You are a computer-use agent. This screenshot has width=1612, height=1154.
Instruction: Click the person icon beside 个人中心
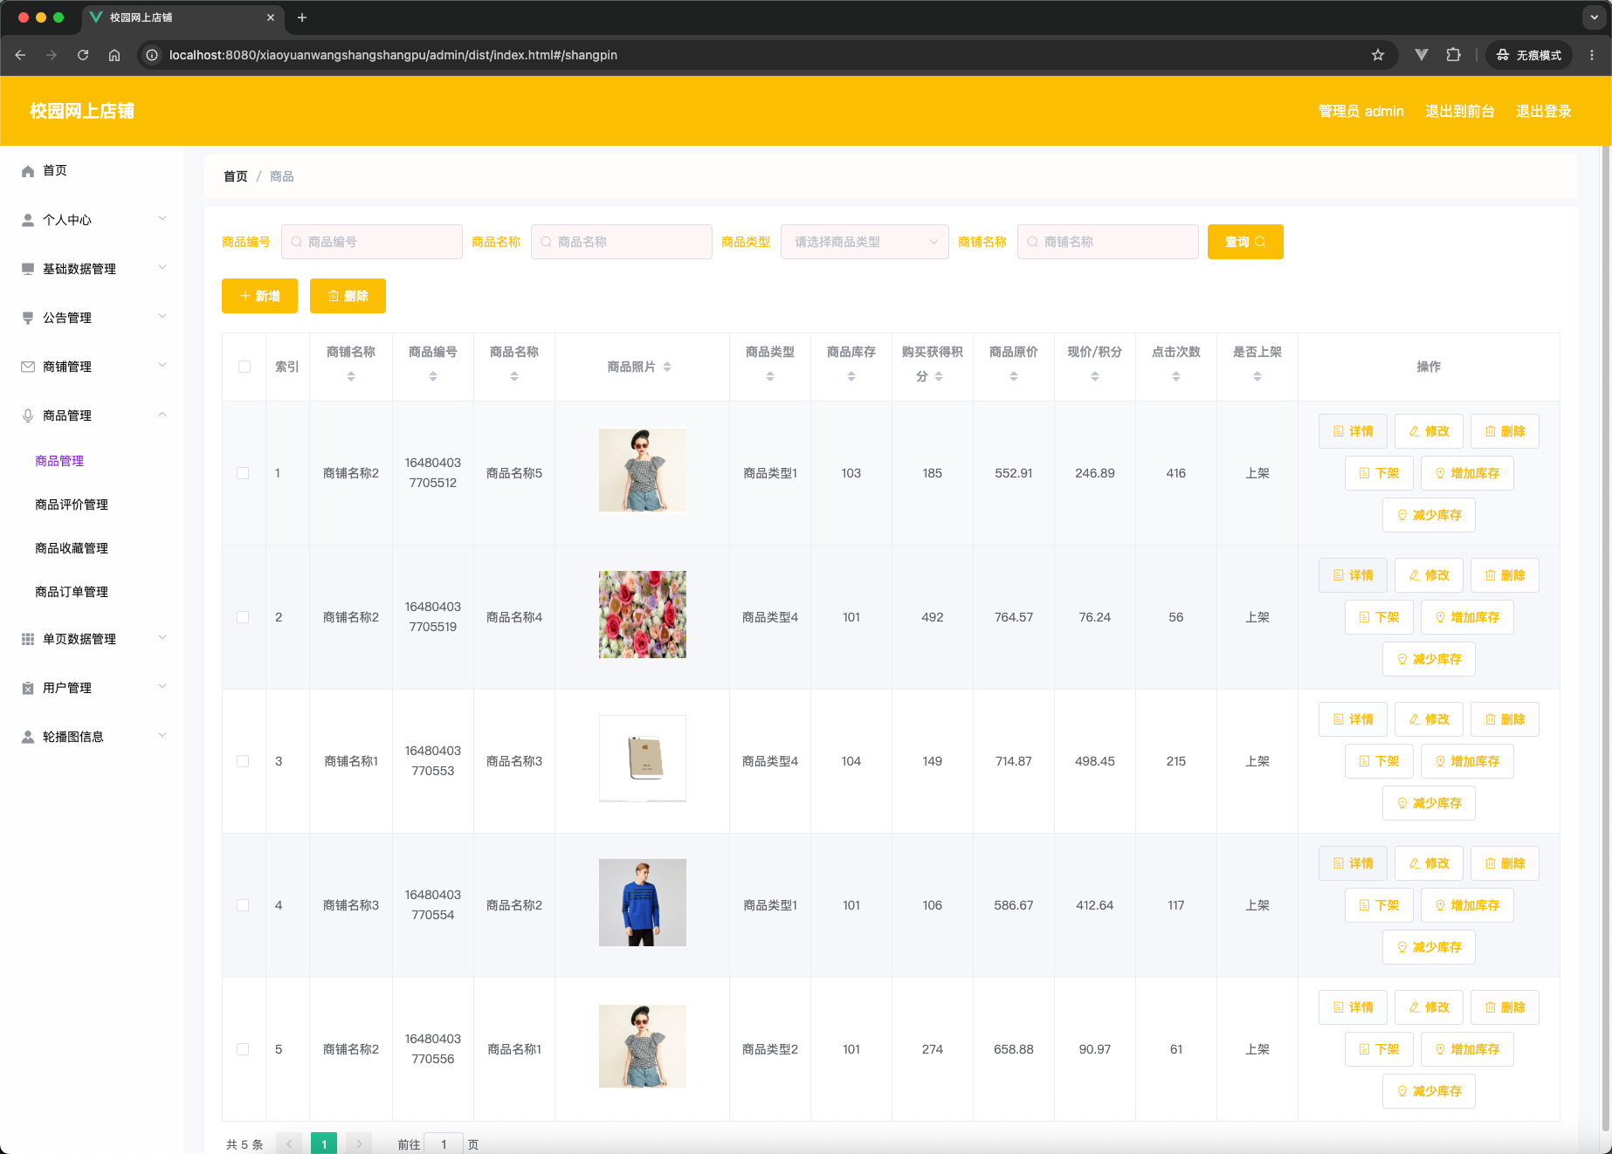click(x=28, y=220)
